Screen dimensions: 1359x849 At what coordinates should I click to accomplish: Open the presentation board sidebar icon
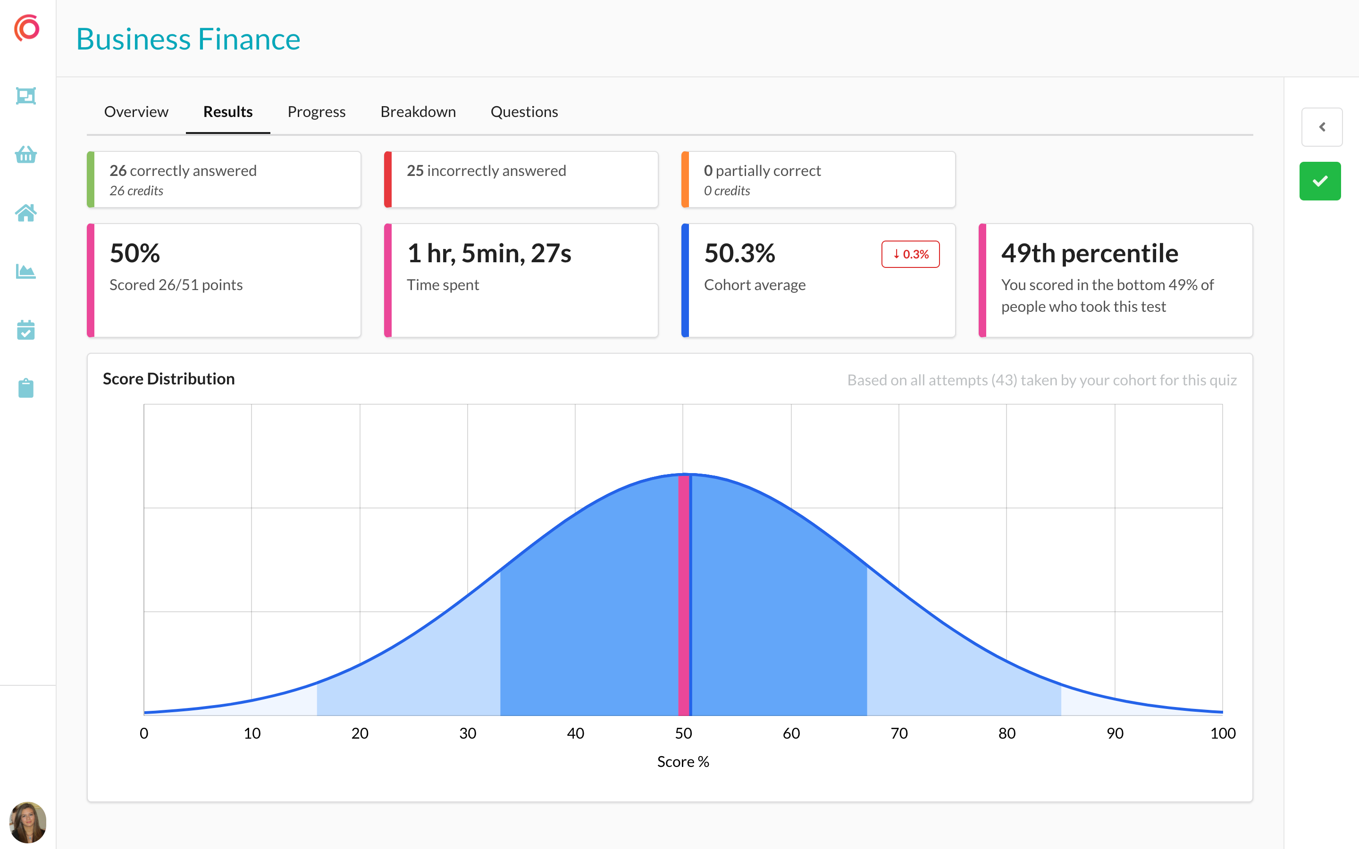26,96
